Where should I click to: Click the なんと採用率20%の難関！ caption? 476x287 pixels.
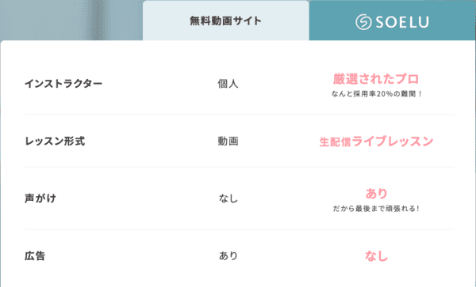376,94
